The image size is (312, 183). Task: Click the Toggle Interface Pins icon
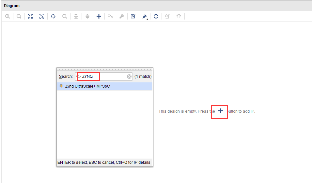[179, 16]
